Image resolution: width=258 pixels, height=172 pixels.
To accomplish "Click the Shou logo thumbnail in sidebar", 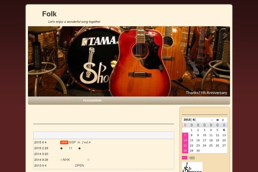I will (x=192, y=167).
